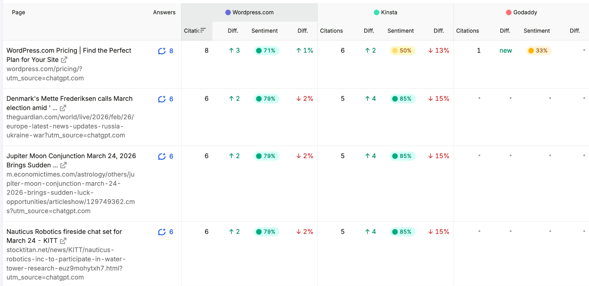Click the stocktitan.net URL text

click(66, 264)
